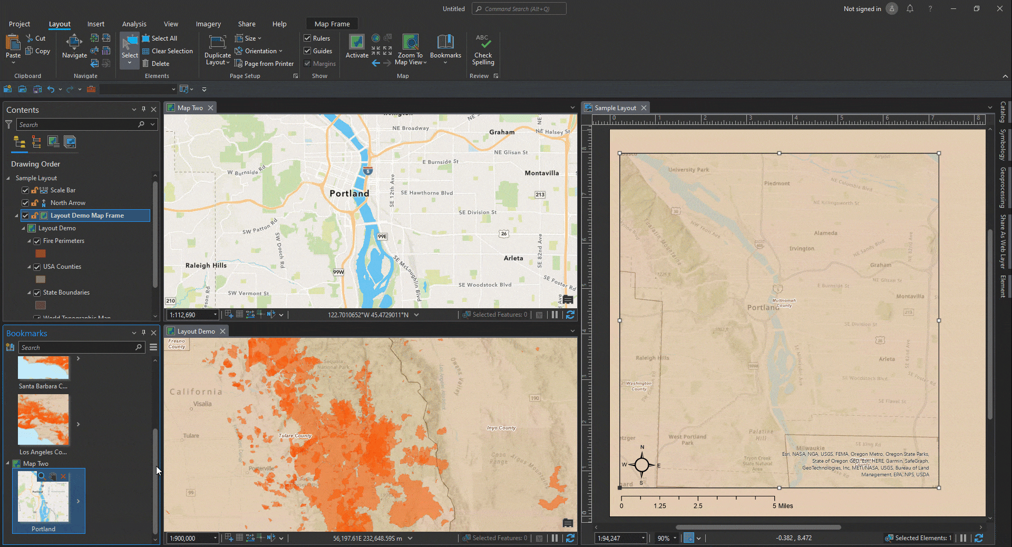Collapse the Layout Demo map node
Viewport: 1012px width, 547px height.
click(23, 228)
